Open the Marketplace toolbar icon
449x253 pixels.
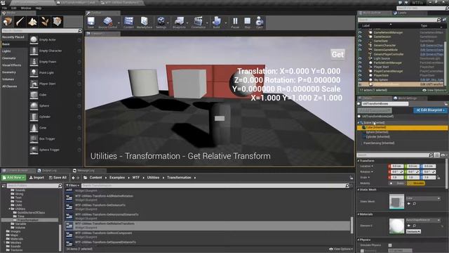[x=145, y=22]
